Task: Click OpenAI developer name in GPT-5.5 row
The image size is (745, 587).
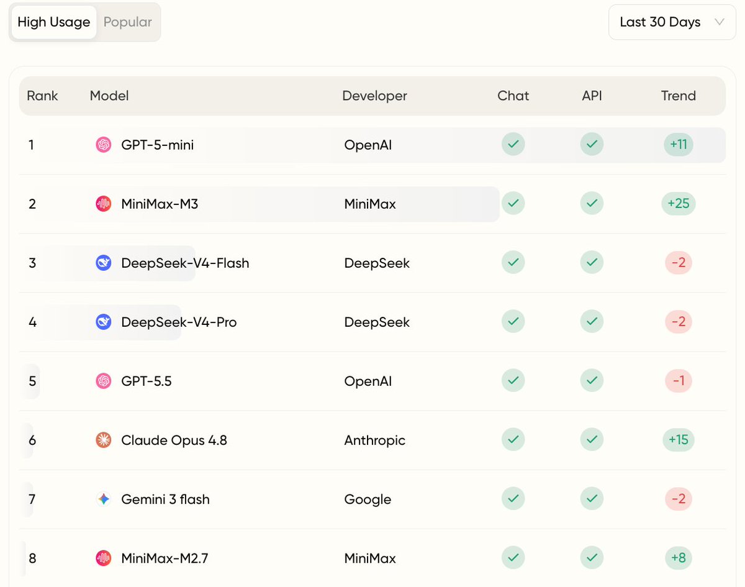Action: point(368,381)
